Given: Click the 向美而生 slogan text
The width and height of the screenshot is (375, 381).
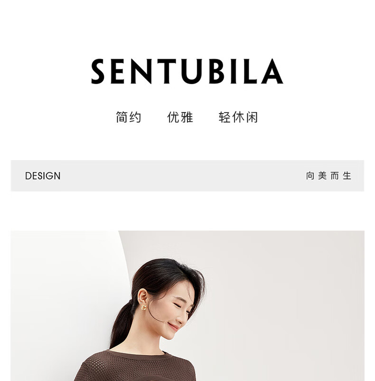Looking at the screenshot, I should click(328, 176).
